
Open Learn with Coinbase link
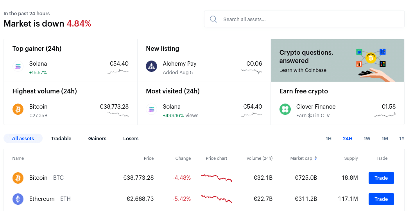(303, 70)
